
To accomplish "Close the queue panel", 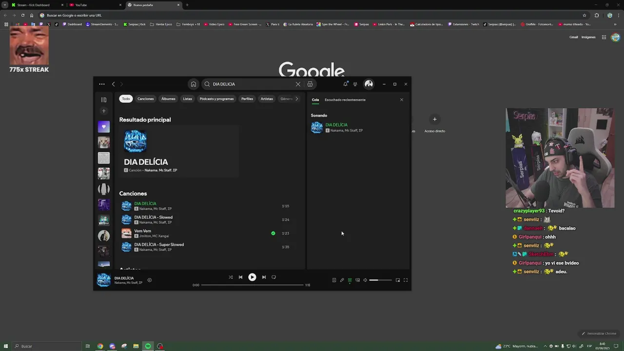I will pos(402,99).
